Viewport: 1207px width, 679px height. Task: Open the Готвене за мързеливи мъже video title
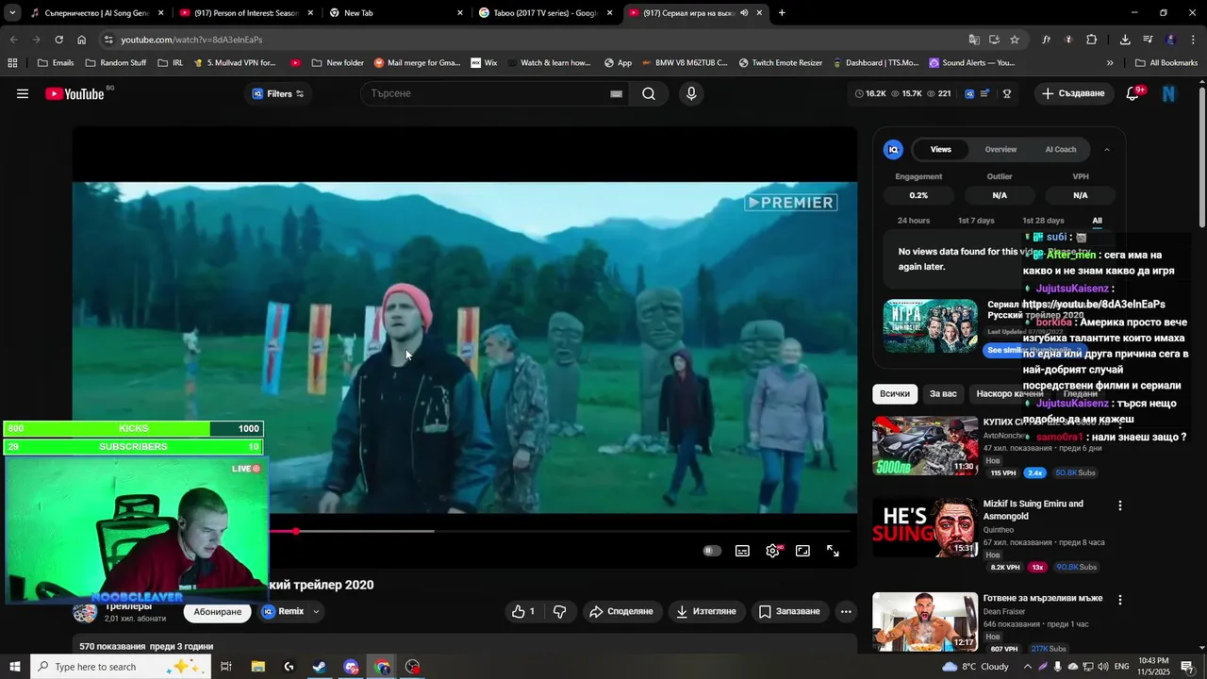[x=1043, y=598]
